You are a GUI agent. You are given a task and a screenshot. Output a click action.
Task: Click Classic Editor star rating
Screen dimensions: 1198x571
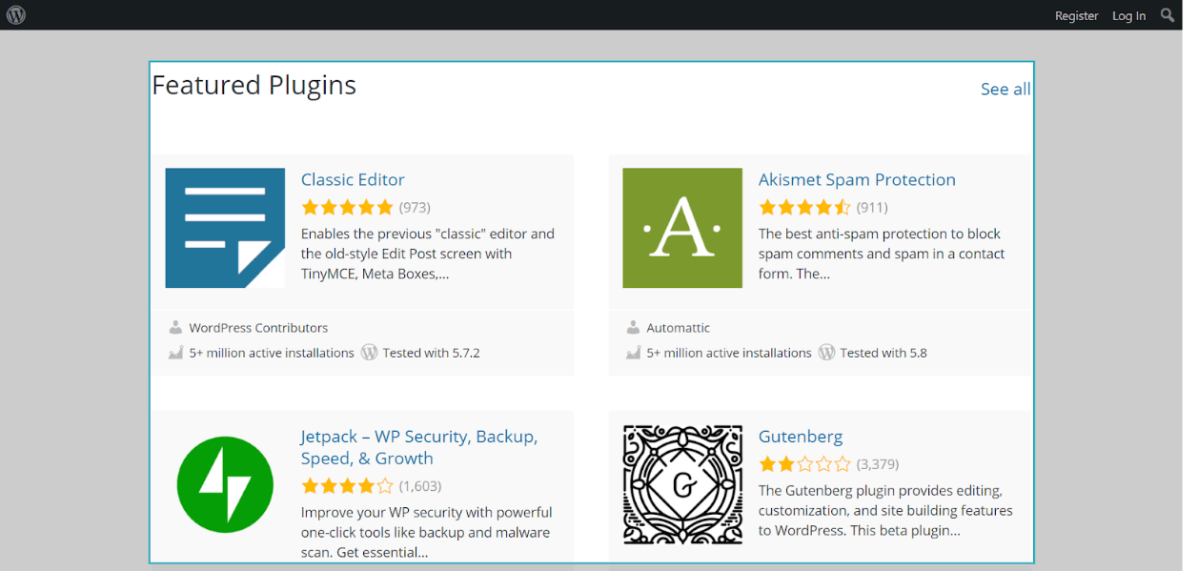[x=347, y=207]
